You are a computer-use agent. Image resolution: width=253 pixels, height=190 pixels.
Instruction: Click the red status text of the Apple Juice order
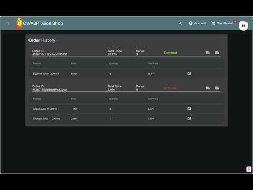point(170,88)
